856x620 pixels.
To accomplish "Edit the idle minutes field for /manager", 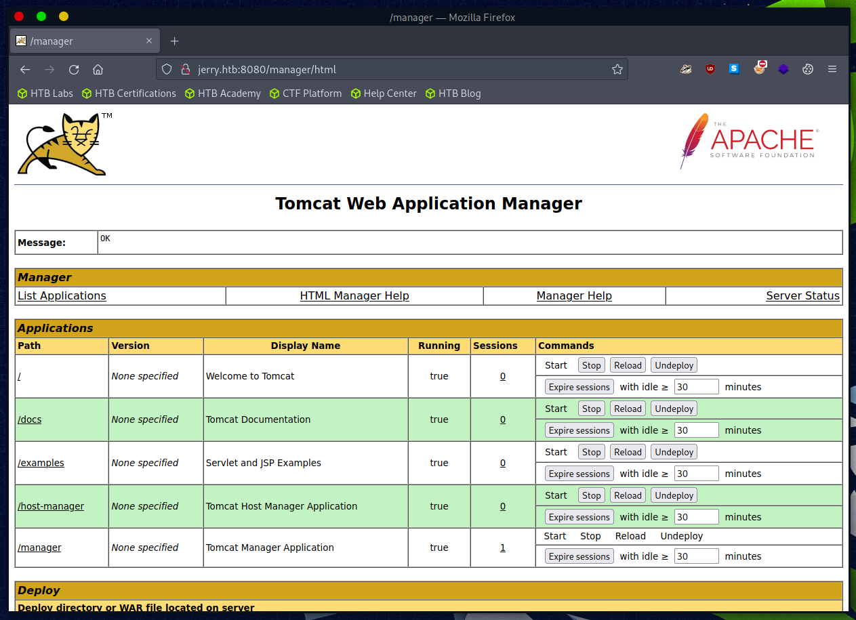I will pyautogui.click(x=697, y=556).
